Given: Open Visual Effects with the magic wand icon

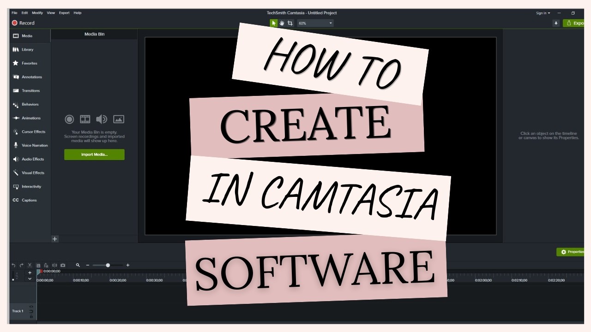Looking at the screenshot, I should pyautogui.click(x=30, y=172).
